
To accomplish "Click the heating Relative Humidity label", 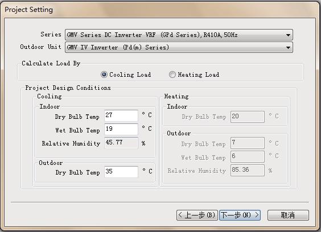I will (x=197, y=171).
